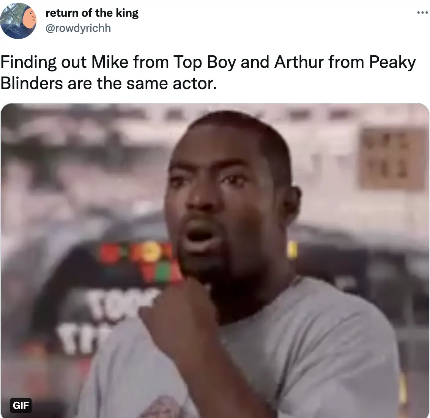
Task: Select the word "Blinders" in the tweet
Action: 32,83
